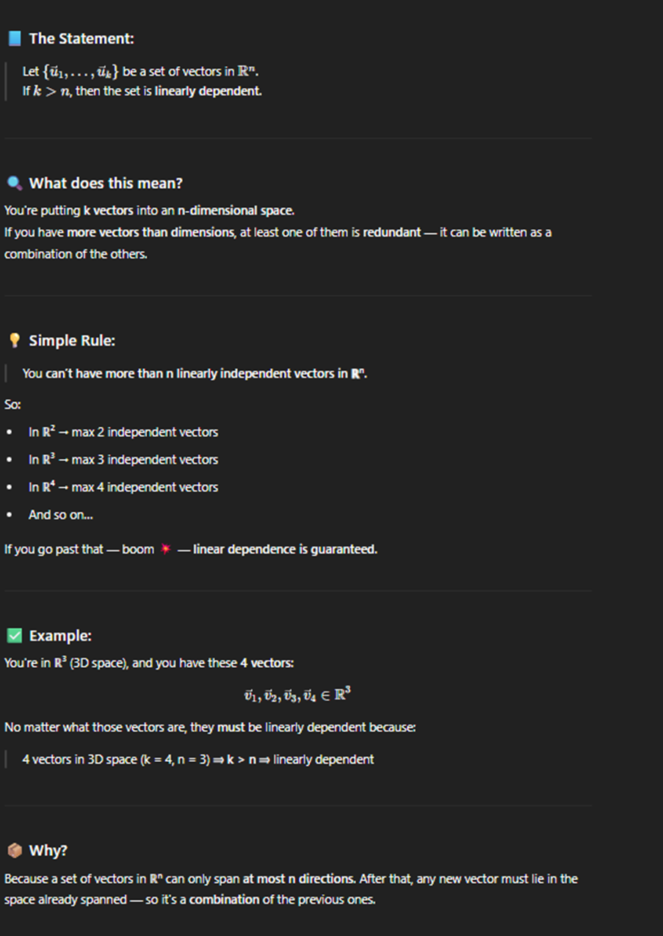Click the bullet line for R⁴ max 4 vectors

click(123, 487)
